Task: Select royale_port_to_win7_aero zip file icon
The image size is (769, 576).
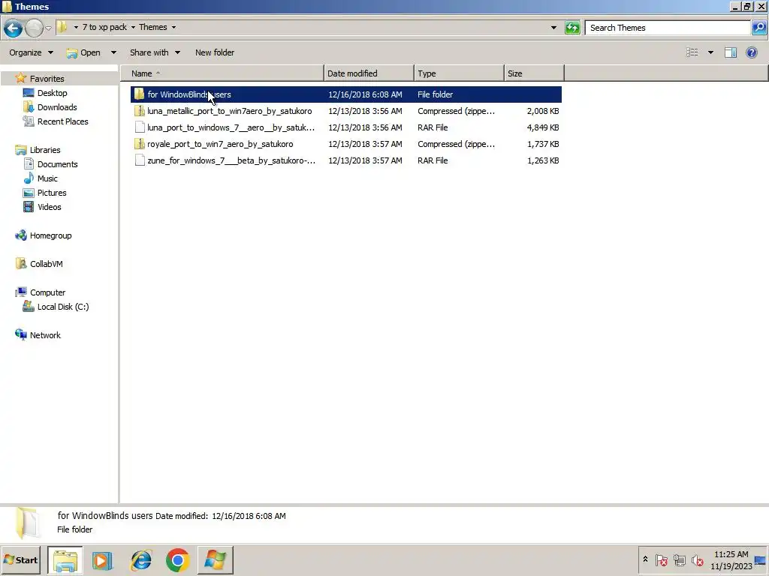Action: point(139,144)
